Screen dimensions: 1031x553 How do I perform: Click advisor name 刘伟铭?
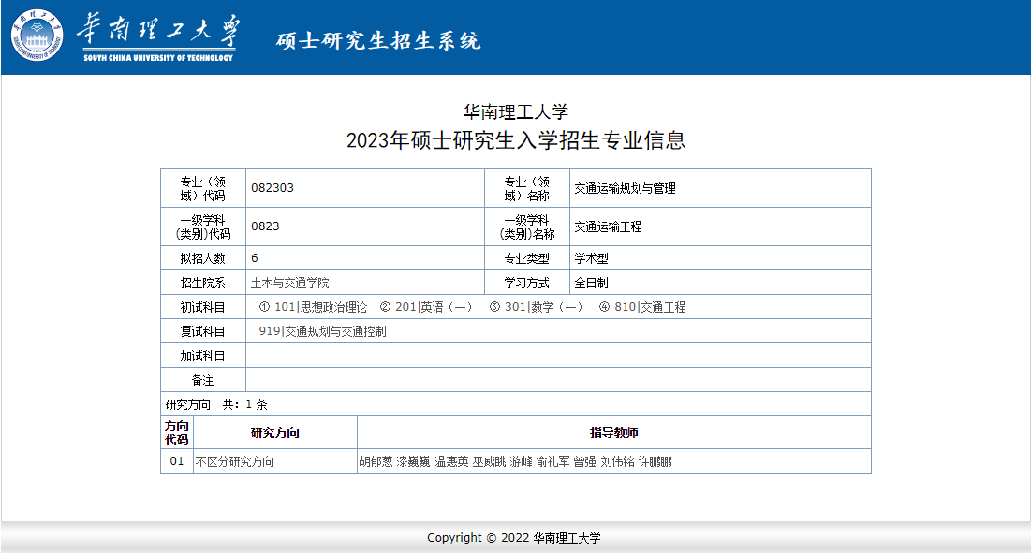[x=617, y=461]
